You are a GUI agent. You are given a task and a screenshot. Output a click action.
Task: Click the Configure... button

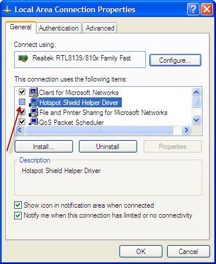pyautogui.click(x=175, y=60)
